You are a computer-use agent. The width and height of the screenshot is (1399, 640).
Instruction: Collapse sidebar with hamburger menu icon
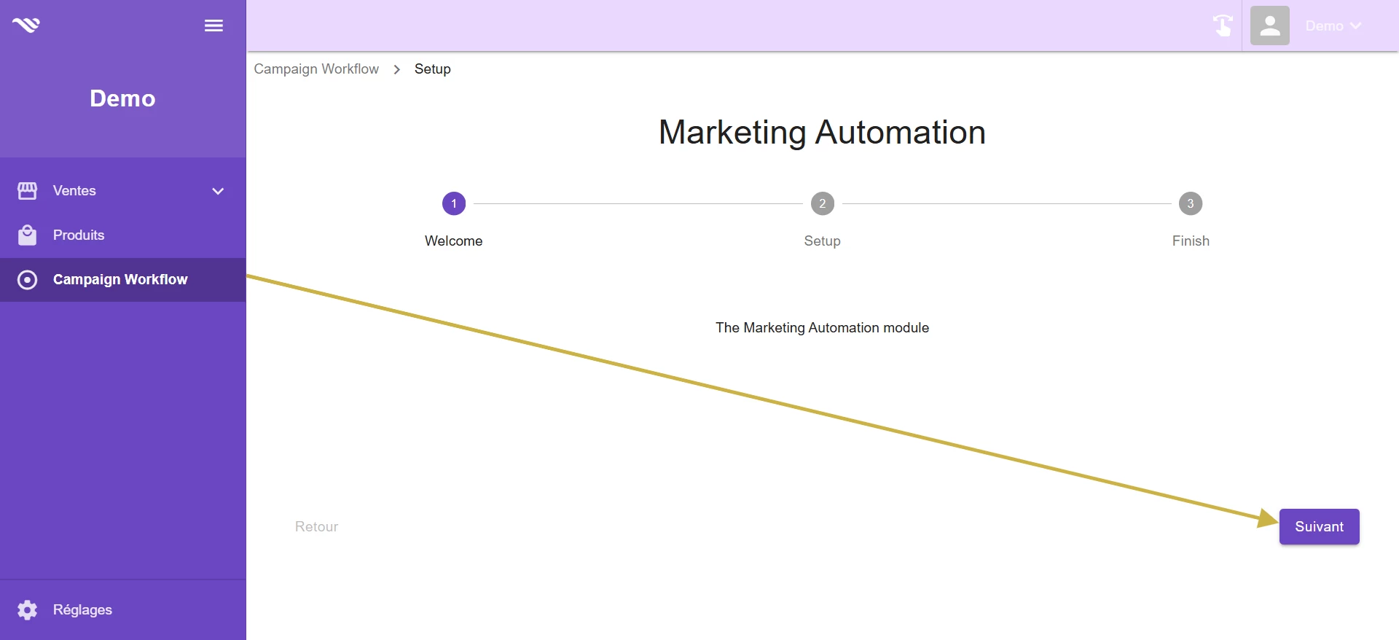click(x=213, y=26)
